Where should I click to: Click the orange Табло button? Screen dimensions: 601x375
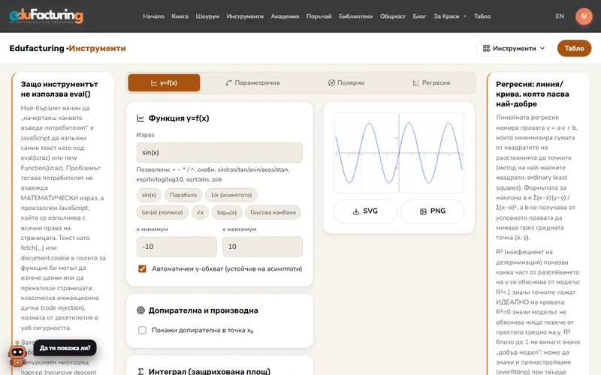pos(574,48)
